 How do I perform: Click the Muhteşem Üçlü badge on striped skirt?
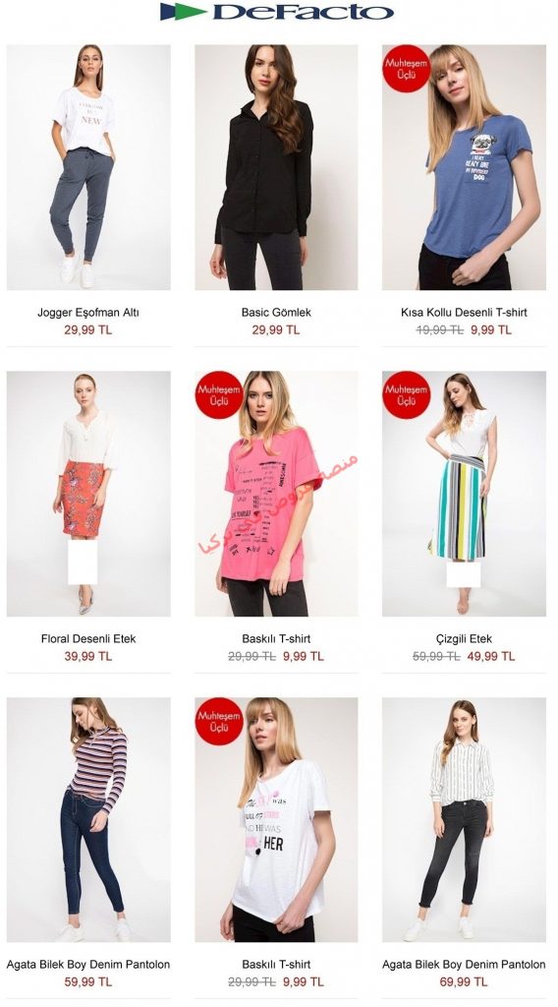406,394
